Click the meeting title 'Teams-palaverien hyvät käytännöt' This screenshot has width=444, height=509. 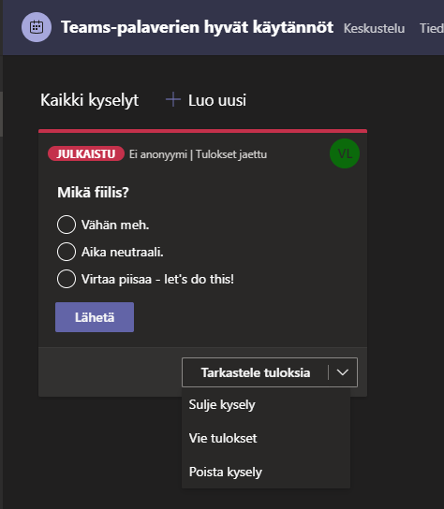pyautogui.click(x=198, y=27)
